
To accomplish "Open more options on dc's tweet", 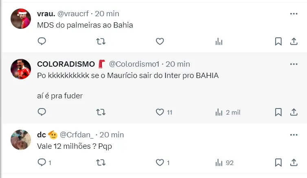I will click(x=294, y=135).
